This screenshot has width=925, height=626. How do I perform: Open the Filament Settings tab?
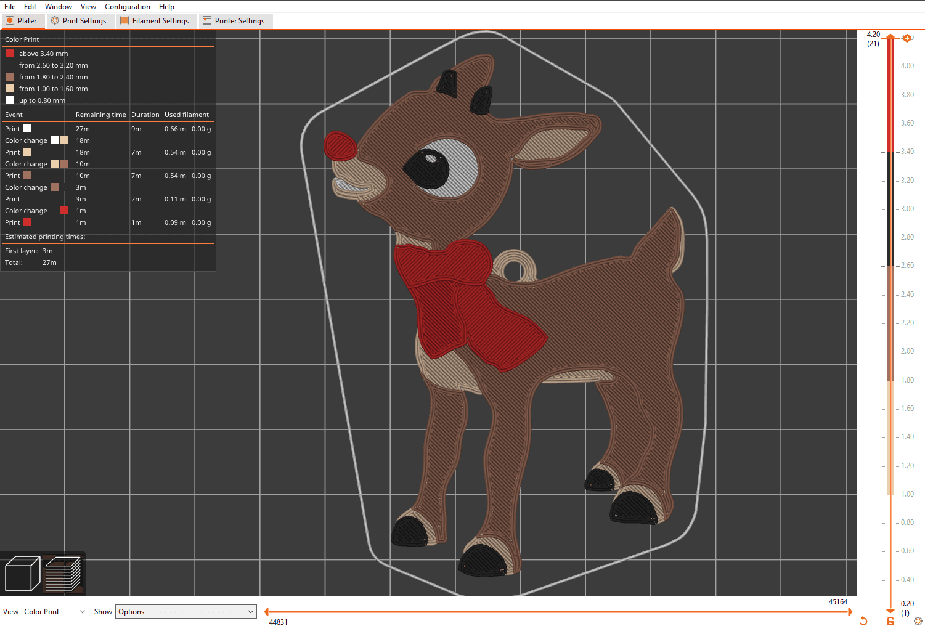155,20
